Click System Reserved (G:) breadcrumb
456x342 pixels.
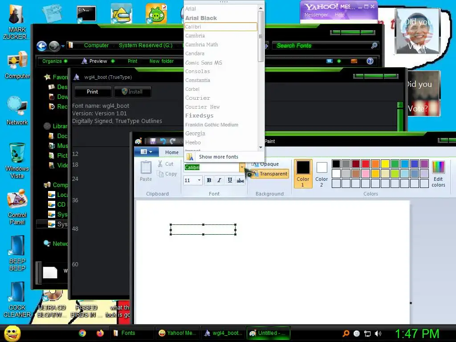click(x=146, y=45)
